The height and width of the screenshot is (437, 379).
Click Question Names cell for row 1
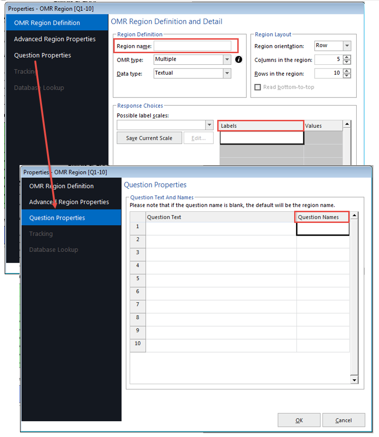tap(323, 229)
